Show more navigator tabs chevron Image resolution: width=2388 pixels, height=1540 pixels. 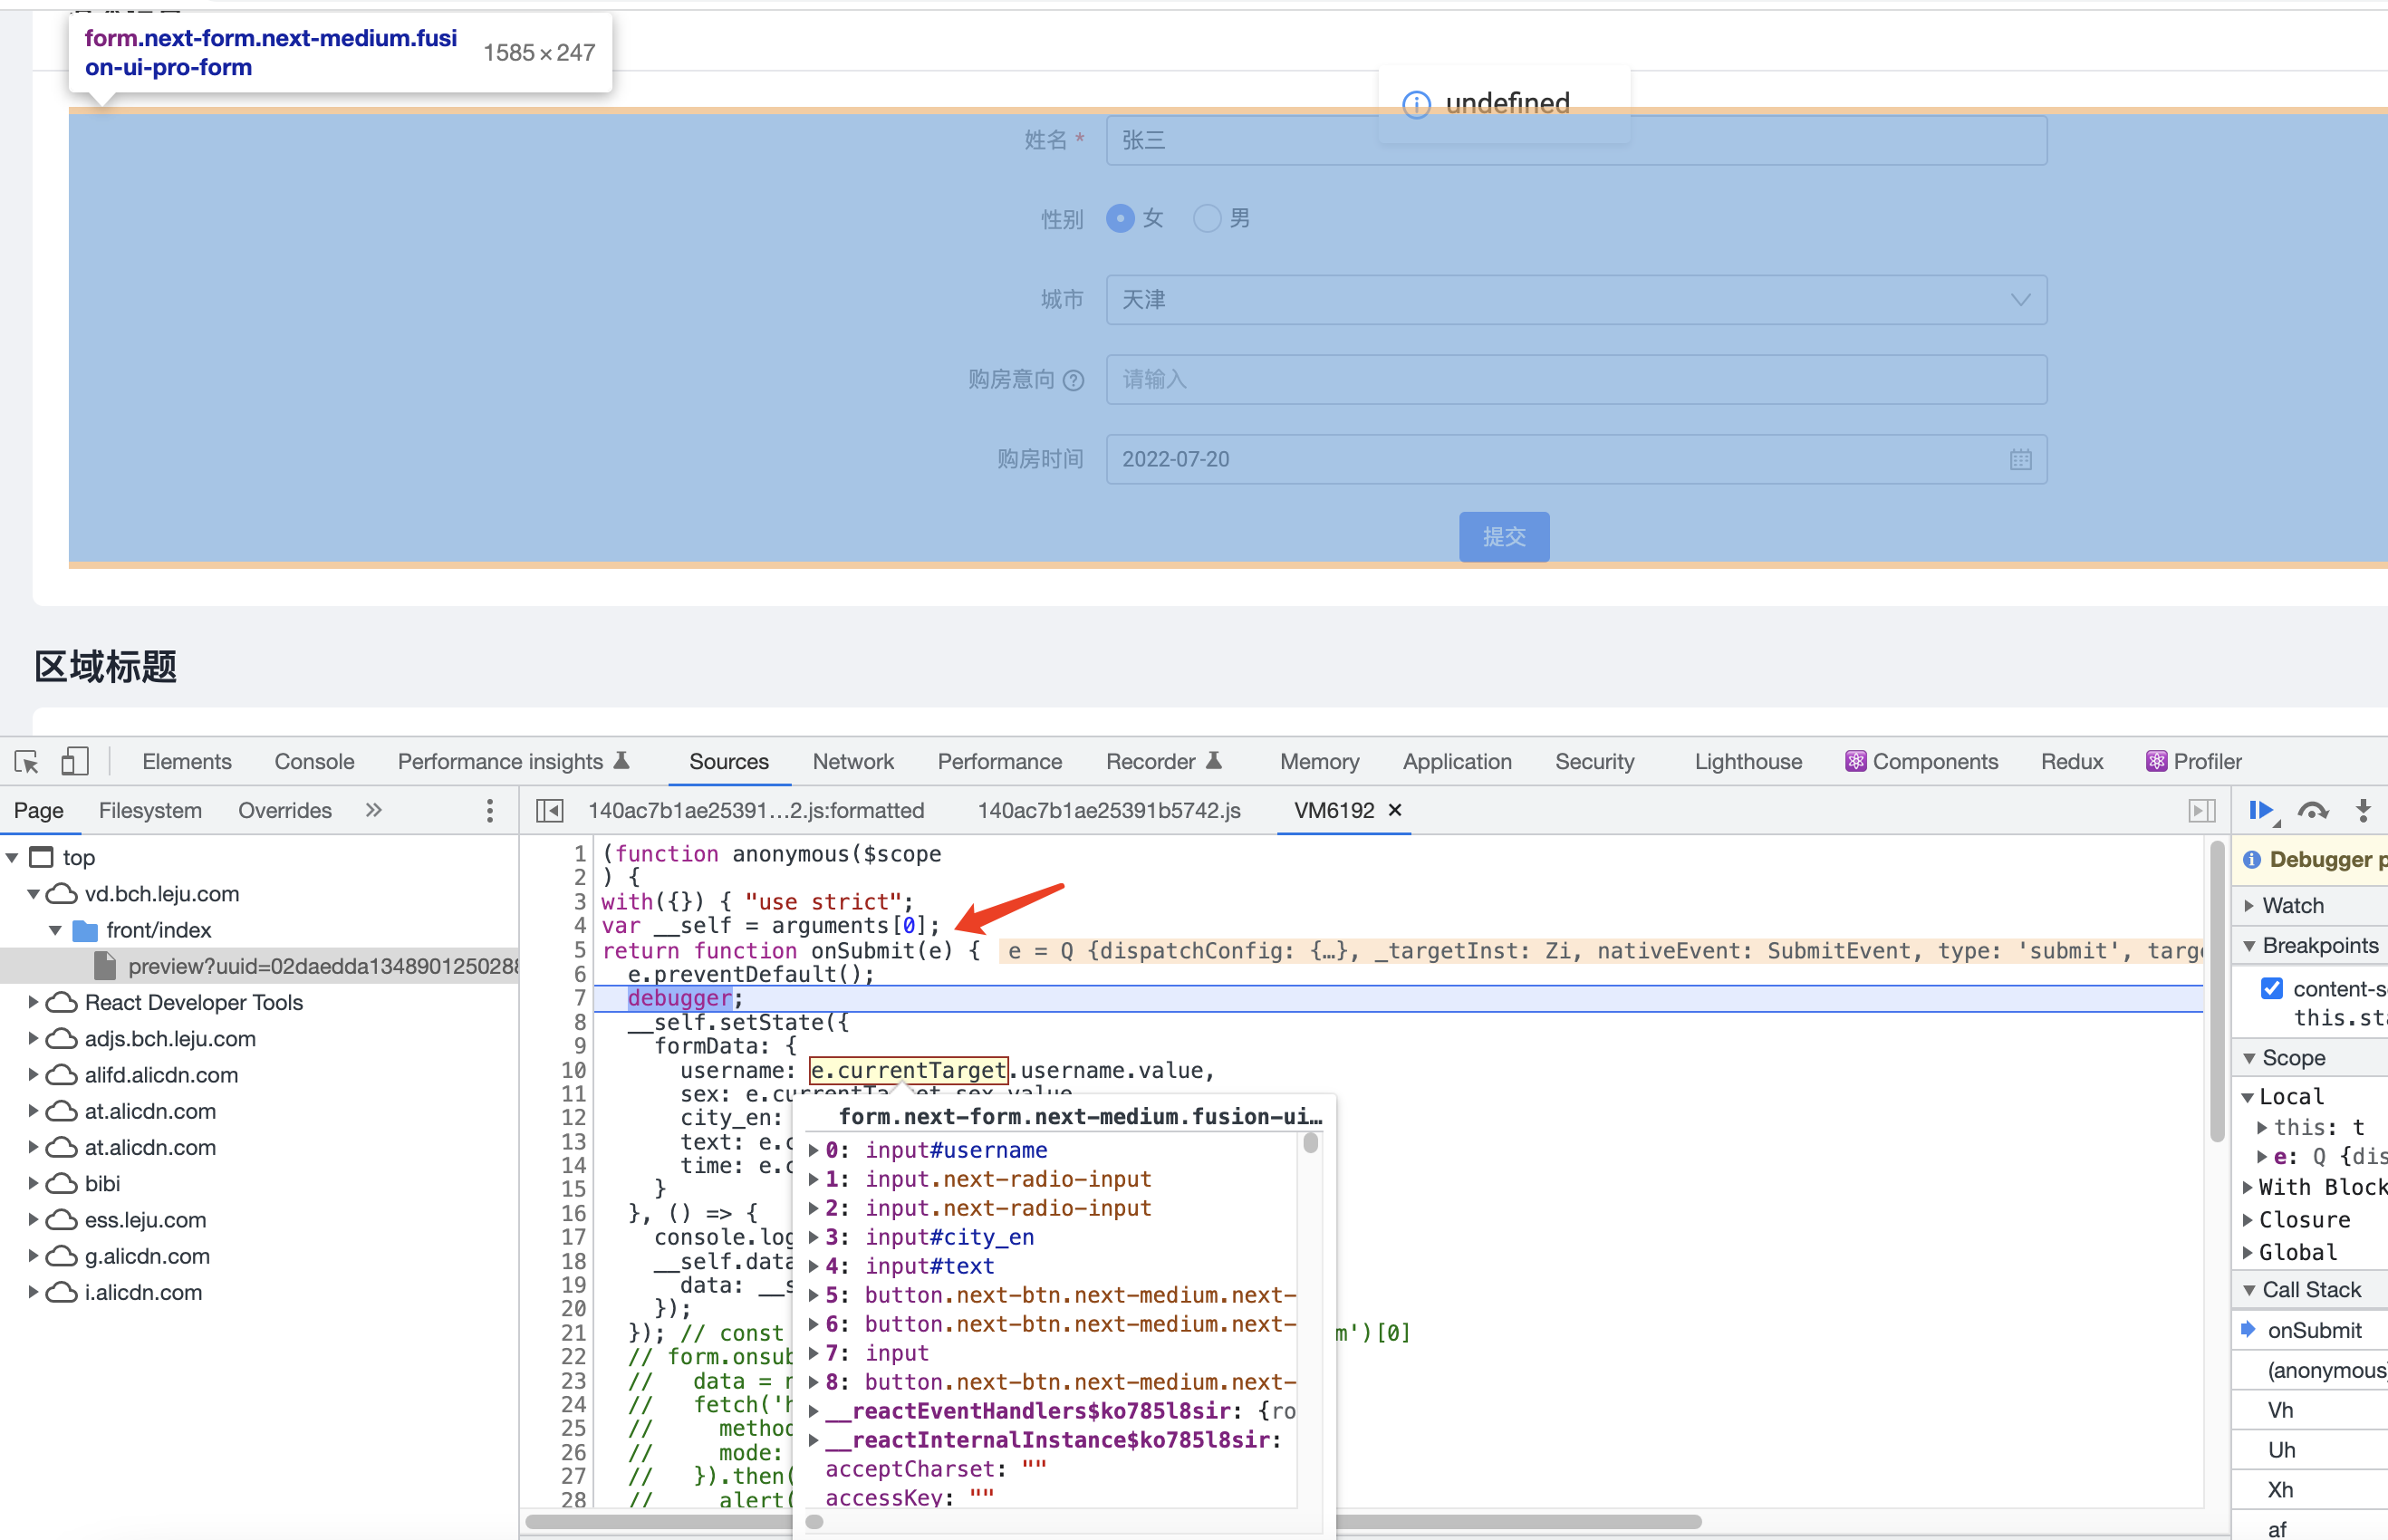pos(374,810)
